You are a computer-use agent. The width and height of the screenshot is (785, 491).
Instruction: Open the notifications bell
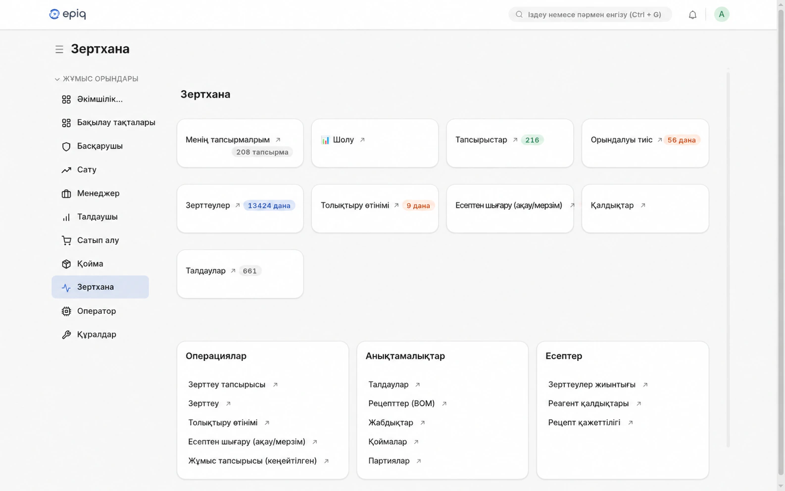(x=692, y=15)
